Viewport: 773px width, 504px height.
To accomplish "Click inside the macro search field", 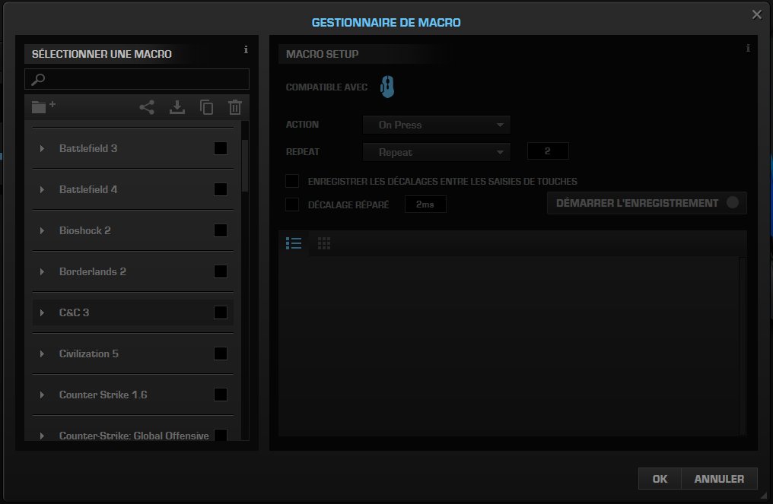I will pos(137,78).
